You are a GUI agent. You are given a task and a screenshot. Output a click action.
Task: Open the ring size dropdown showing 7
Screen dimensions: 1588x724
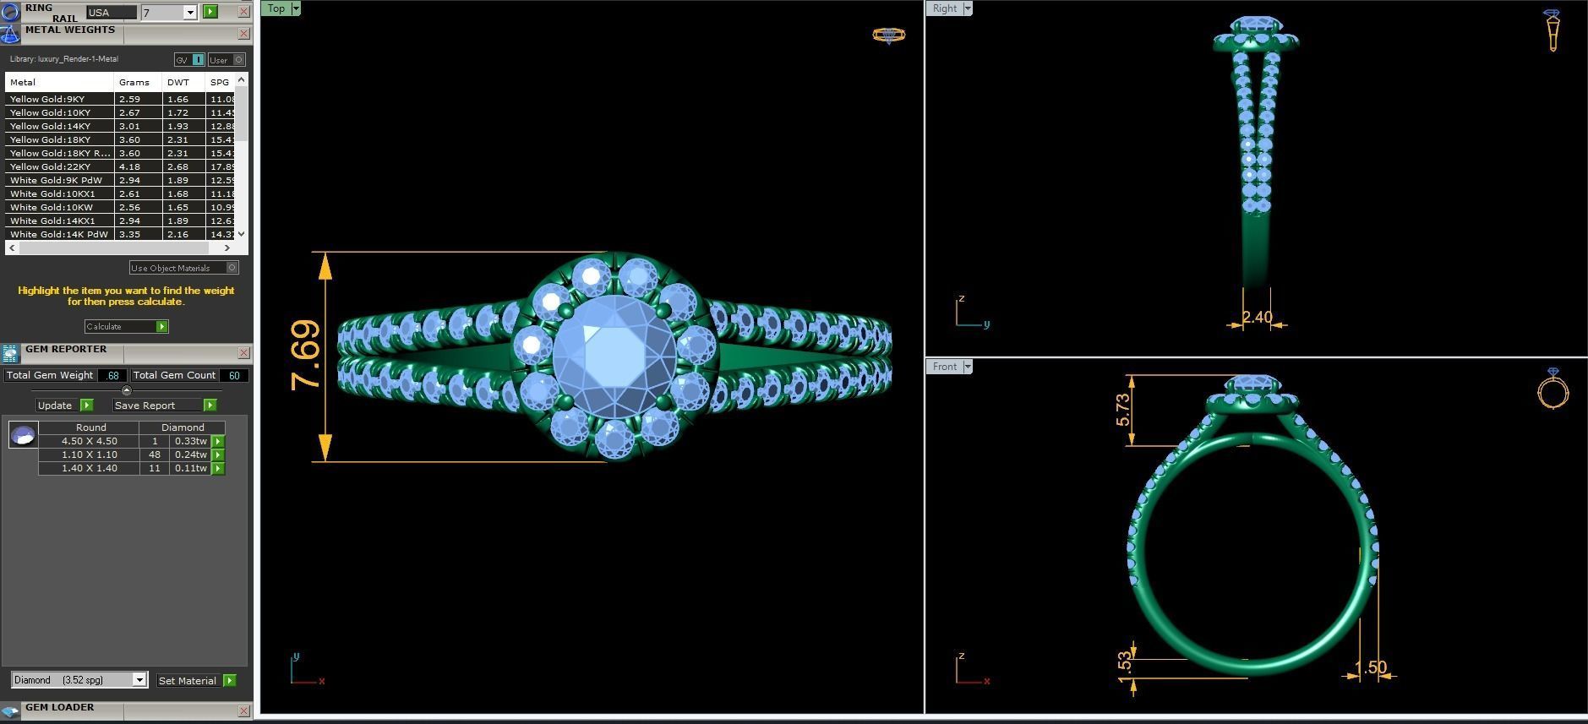[190, 13]
